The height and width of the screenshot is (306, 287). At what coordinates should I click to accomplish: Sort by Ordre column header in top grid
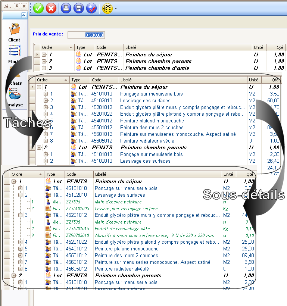(x=57, y=47)
